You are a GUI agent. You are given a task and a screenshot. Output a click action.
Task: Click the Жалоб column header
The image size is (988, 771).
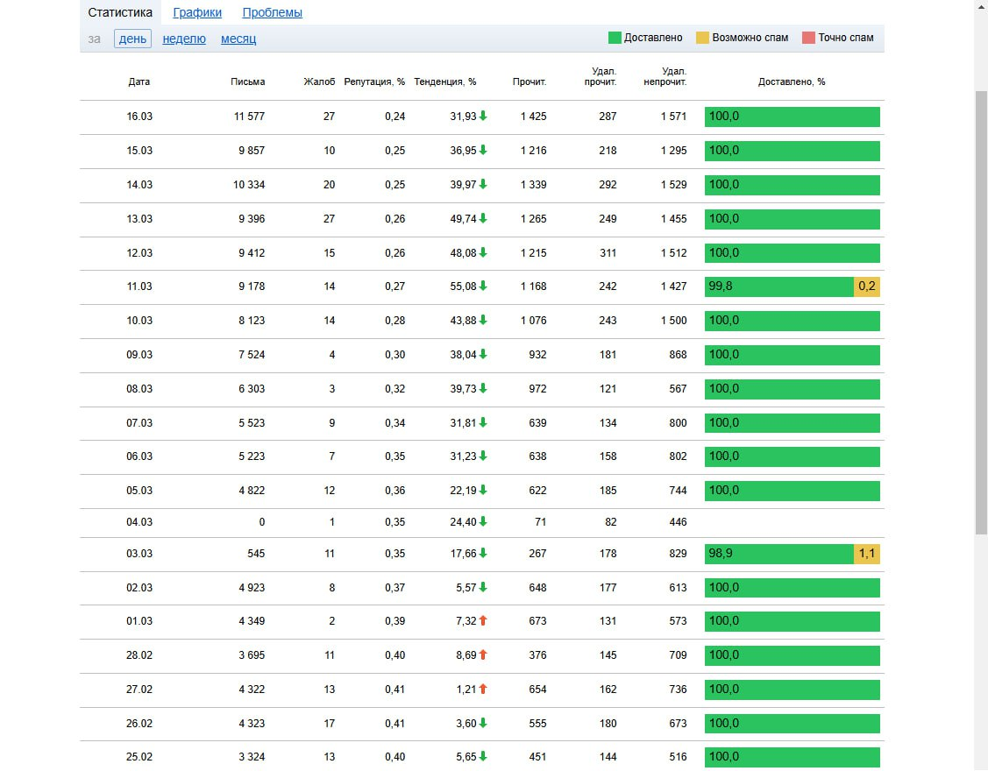point(319,81)
